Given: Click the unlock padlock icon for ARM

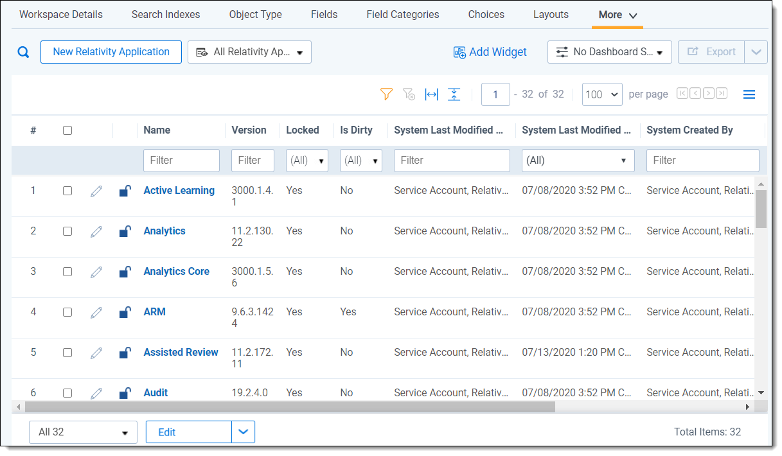Looking at the screenshot, I should click(x=125, y=312).
